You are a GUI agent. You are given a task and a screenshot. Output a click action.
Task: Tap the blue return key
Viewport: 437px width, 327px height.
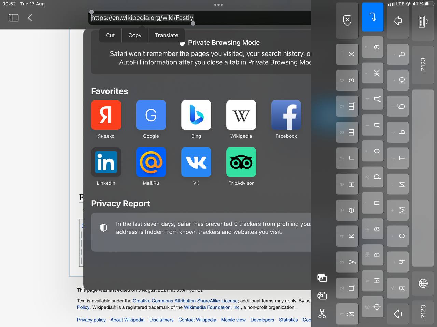(373, 17)
